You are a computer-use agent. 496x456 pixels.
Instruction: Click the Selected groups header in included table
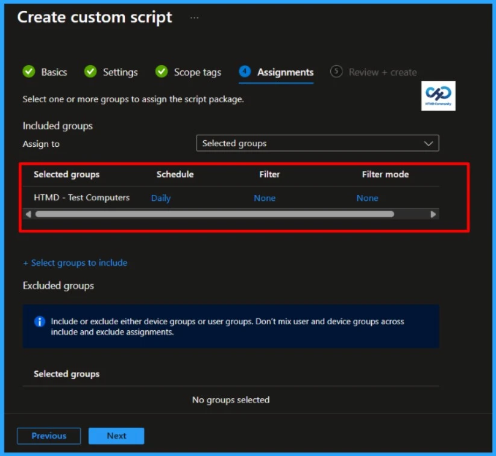[x=66, y=174]
